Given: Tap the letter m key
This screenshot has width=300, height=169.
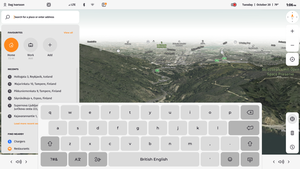Looking at the screenshot, I should pyautogui.click(x=190, y=144).
